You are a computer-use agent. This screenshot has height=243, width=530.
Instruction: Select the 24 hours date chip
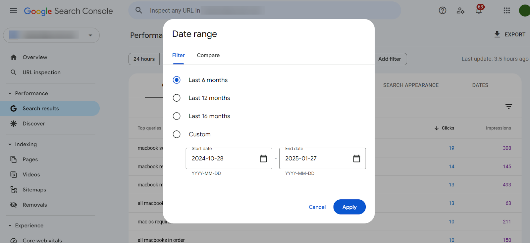click(144, 59)
